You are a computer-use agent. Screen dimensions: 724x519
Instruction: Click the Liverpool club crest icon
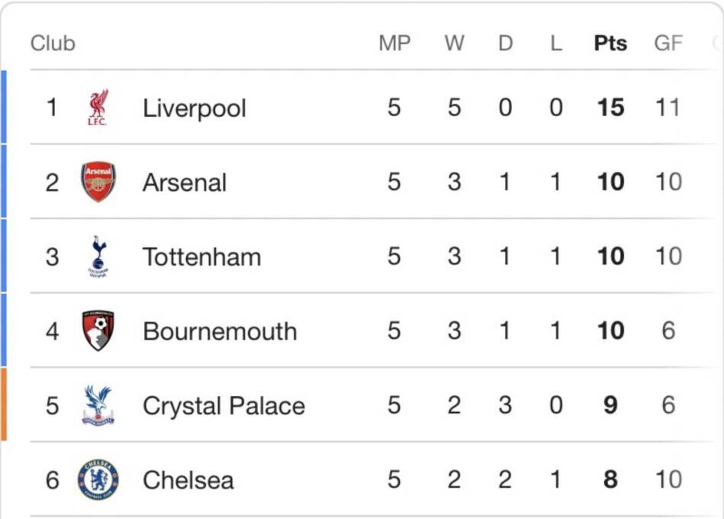(x=98, y=108)
